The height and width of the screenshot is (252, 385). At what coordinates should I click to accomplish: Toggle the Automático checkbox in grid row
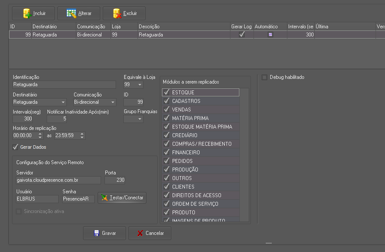pos(270,35)
